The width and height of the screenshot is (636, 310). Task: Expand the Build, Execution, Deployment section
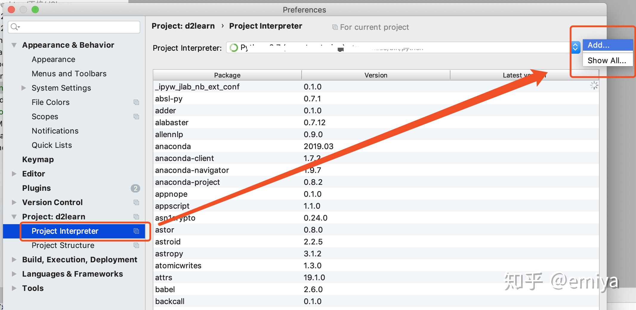[14, 260]
